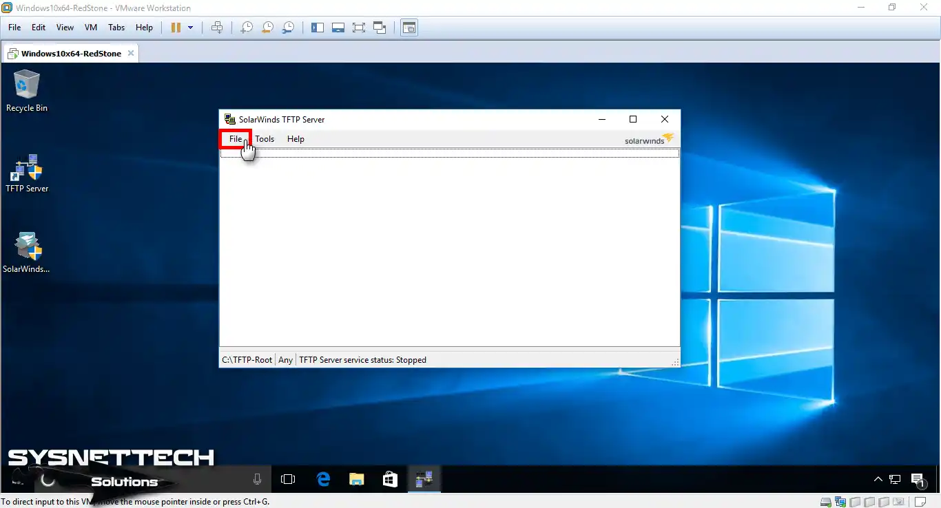Open the VM menu in VMware
The width and height of the screenshot is (941, 508).
pos(91,28)
